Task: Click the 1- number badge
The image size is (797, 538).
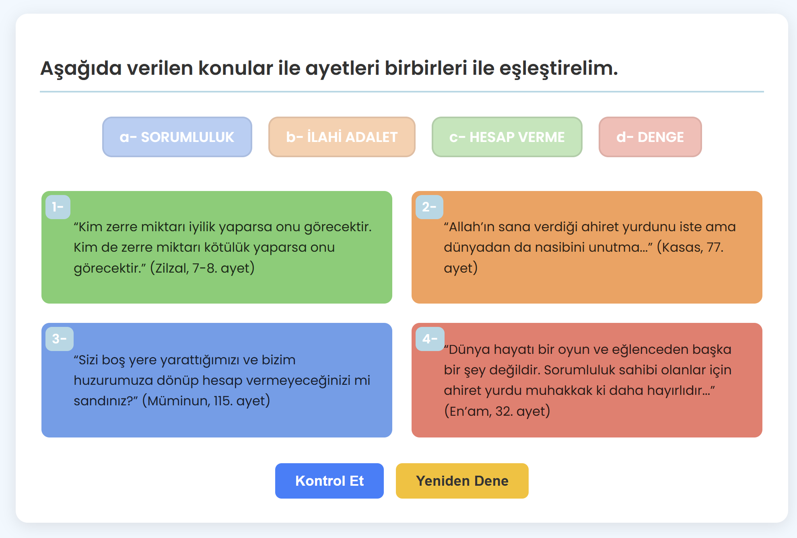Action: pyautogui.click(x=58, y=207)
